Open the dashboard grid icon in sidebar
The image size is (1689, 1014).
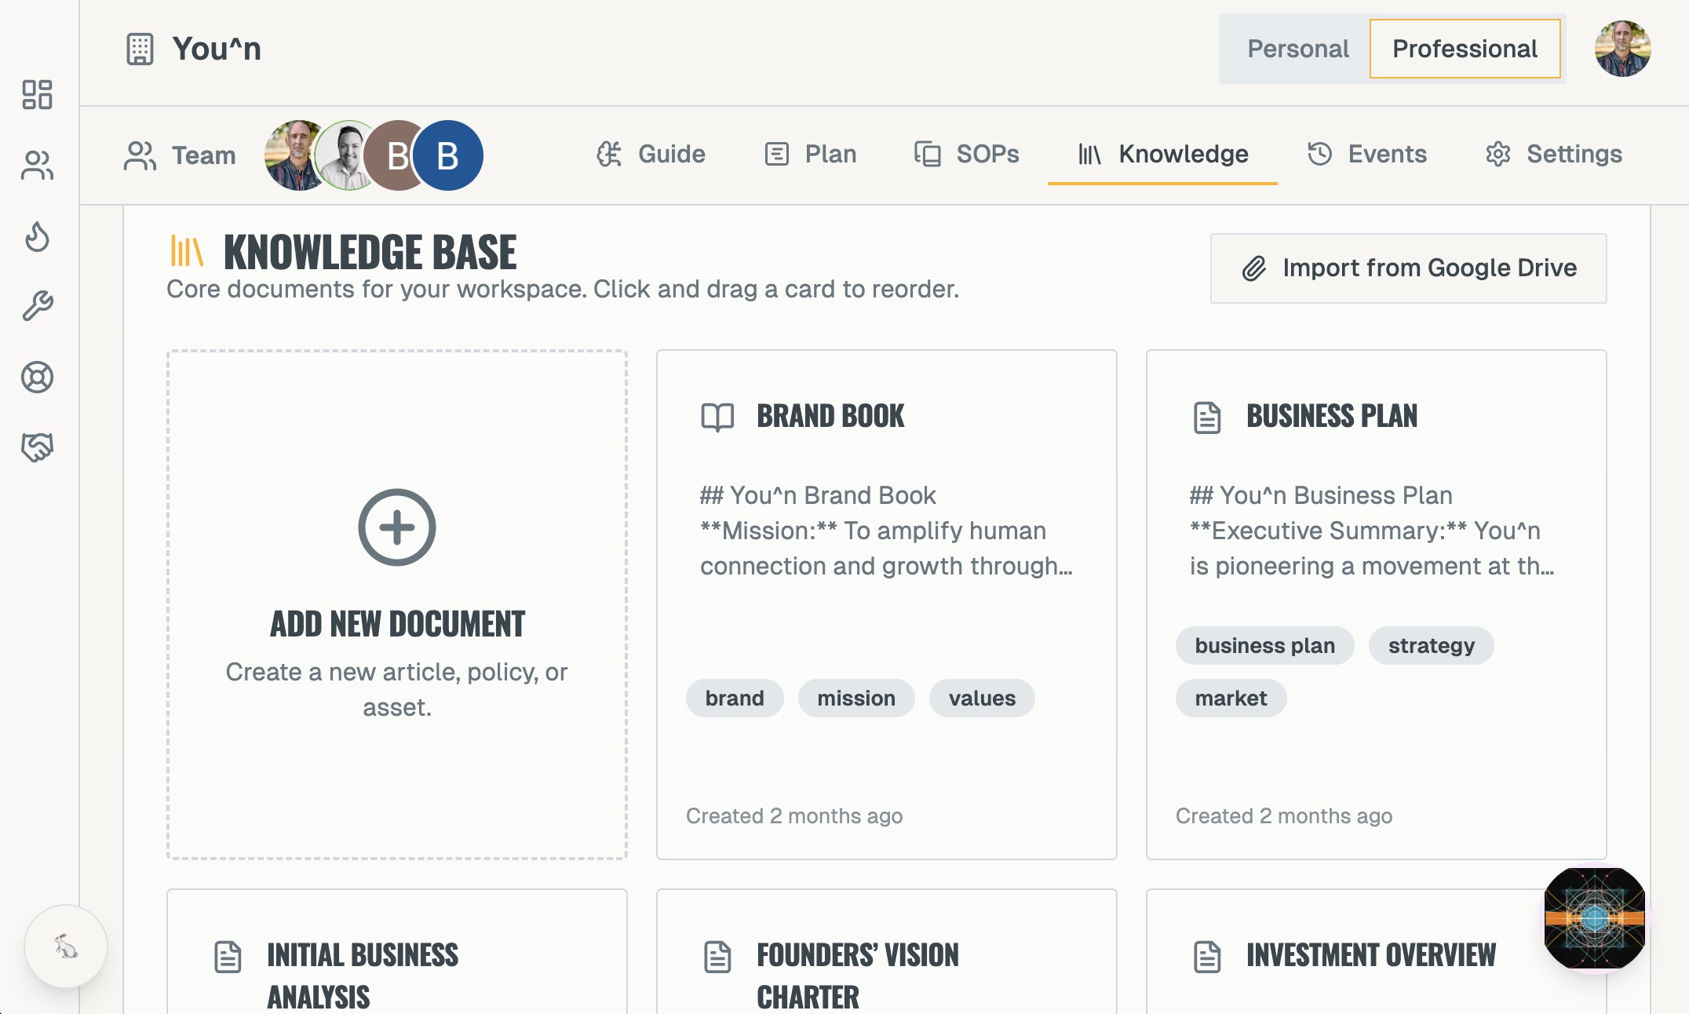[x=37, y=94]
